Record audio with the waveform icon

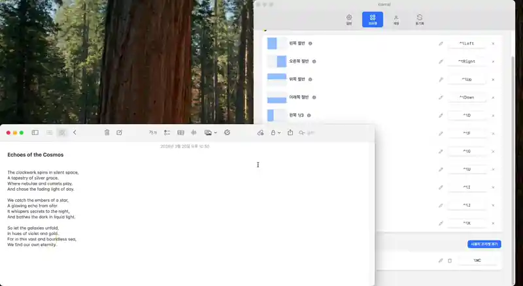click(194, 133)
